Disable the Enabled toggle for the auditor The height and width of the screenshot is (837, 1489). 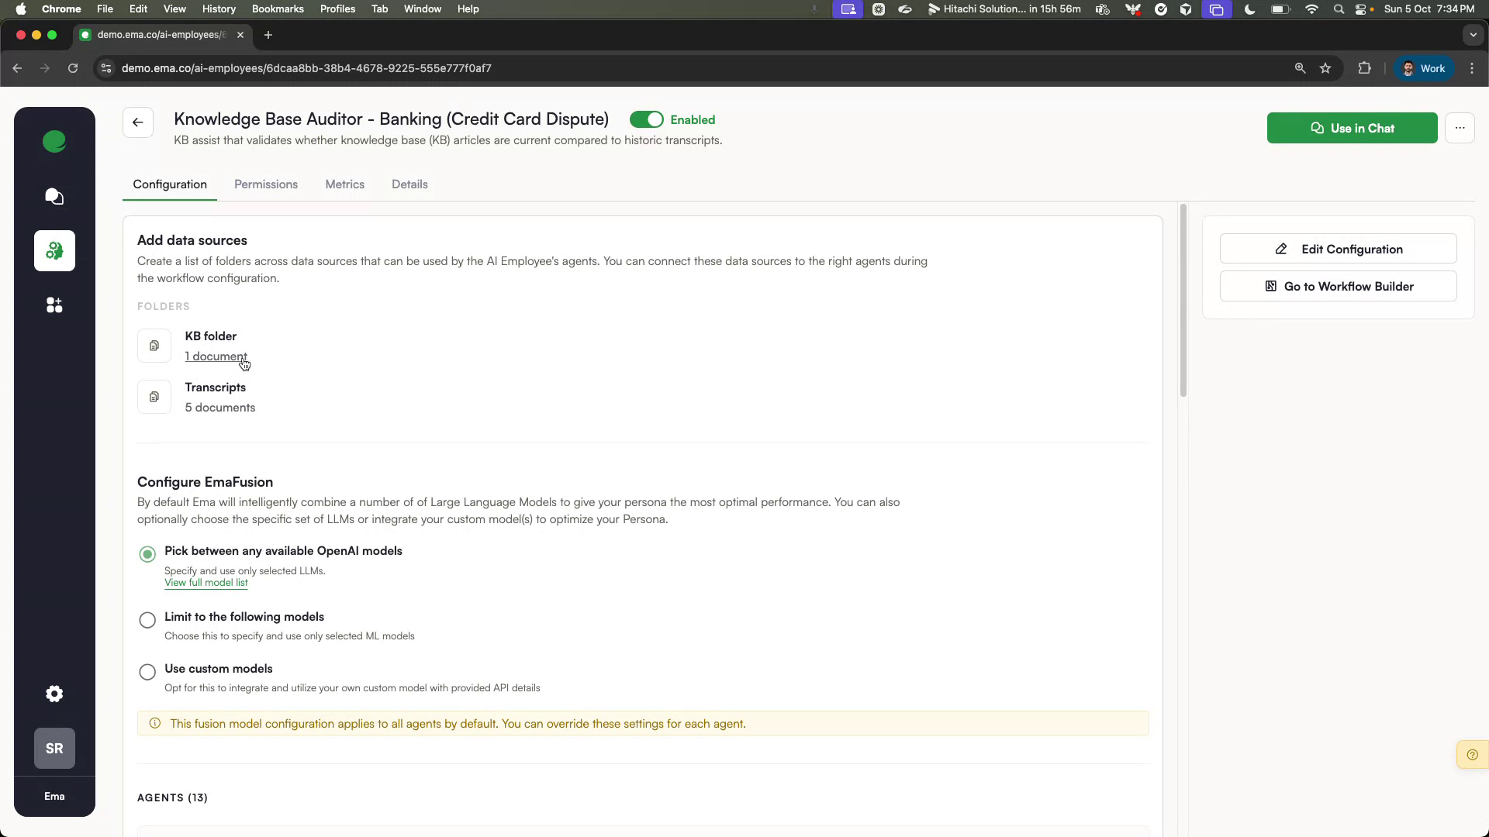click(x=648, y=119)
